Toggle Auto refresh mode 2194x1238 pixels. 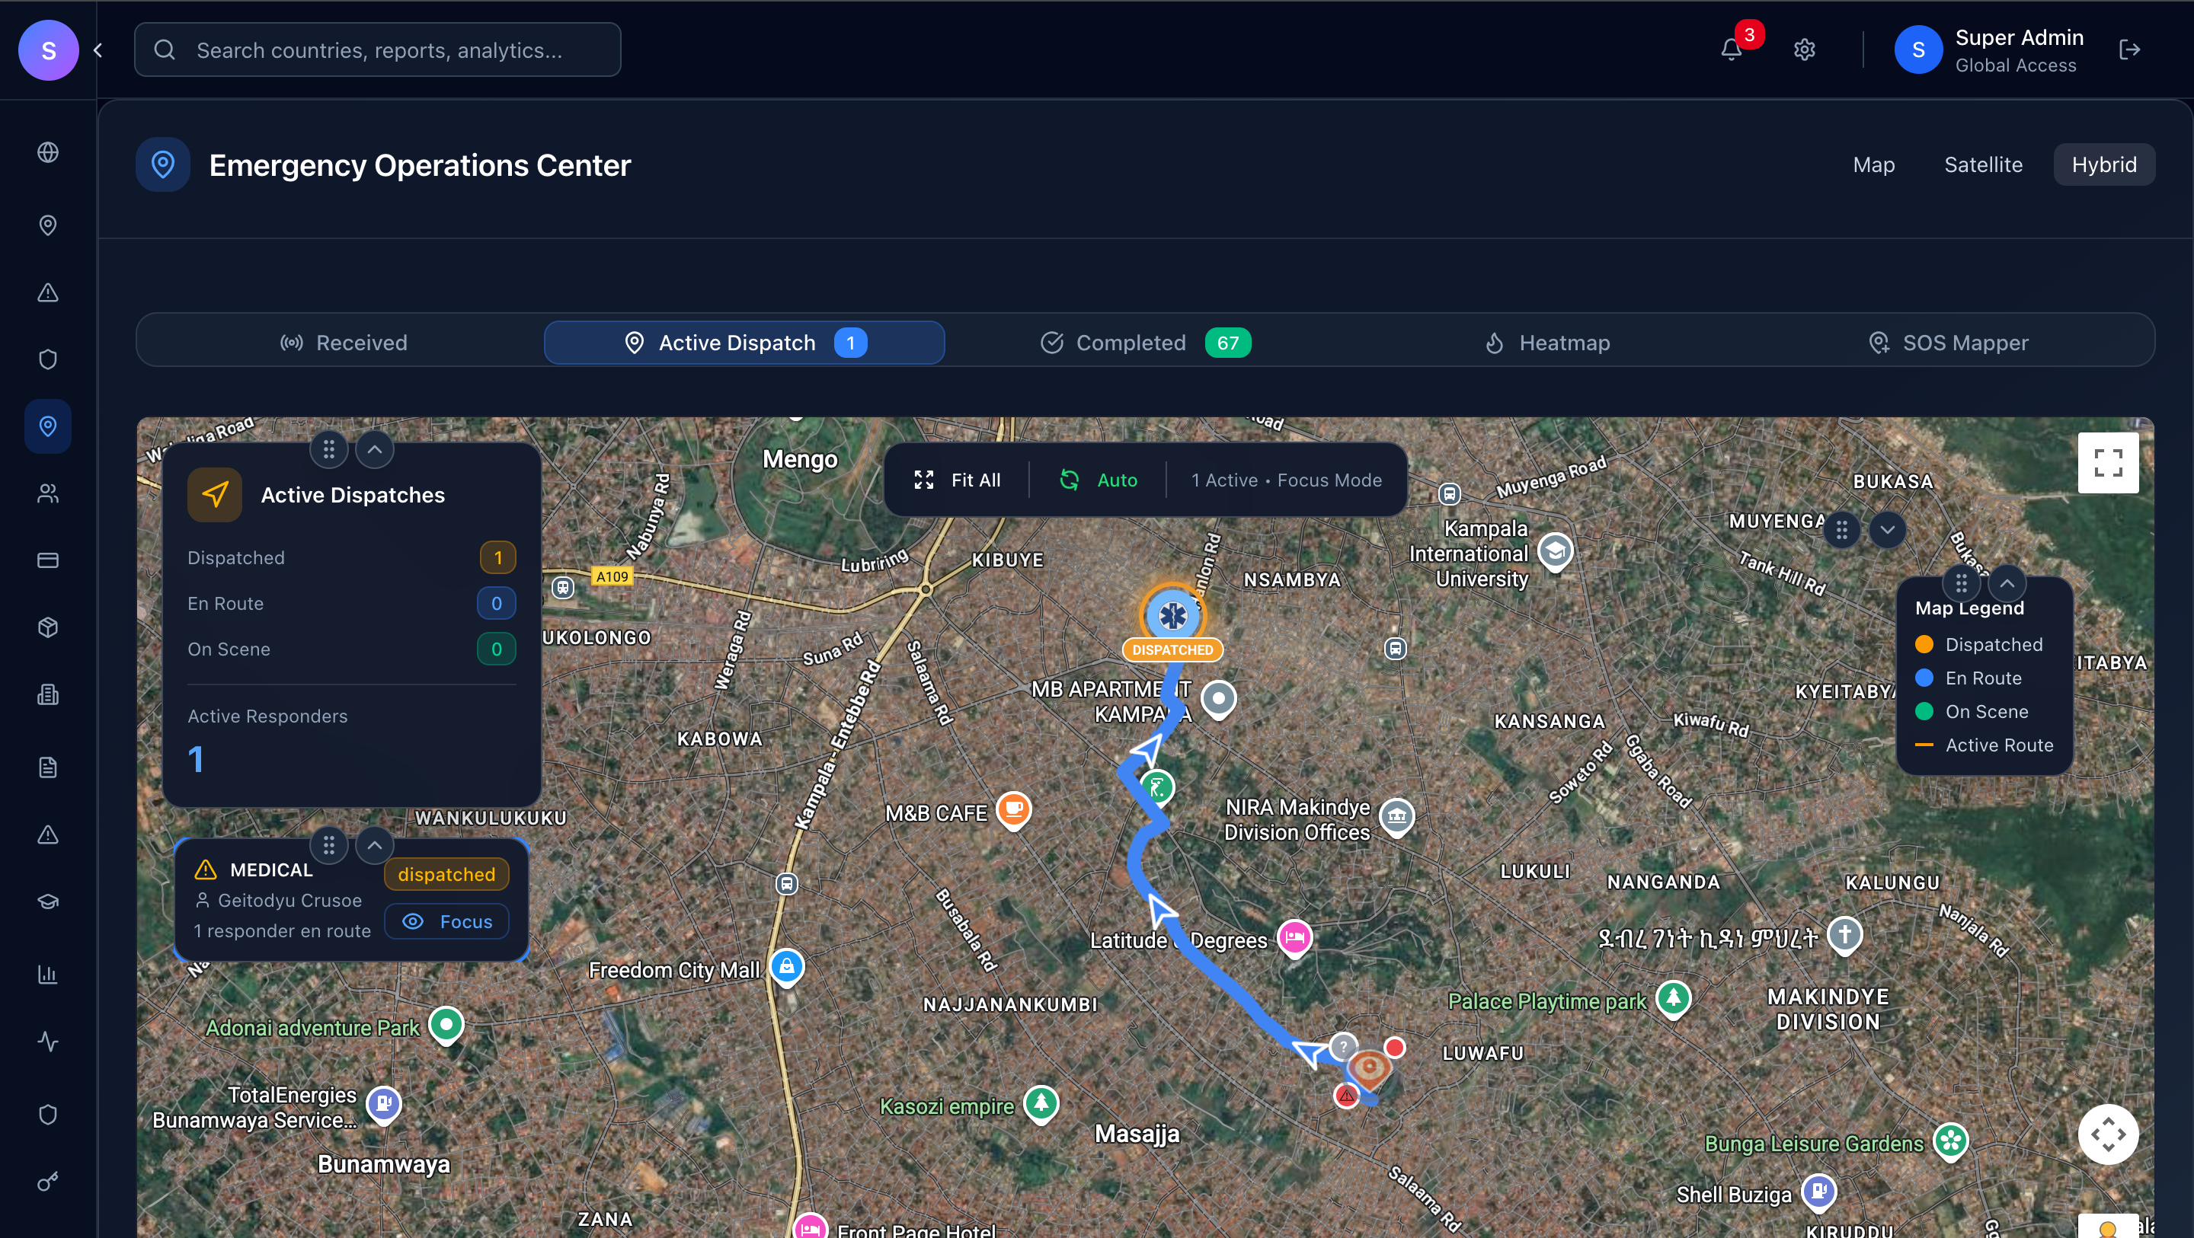coord(1098,480)
